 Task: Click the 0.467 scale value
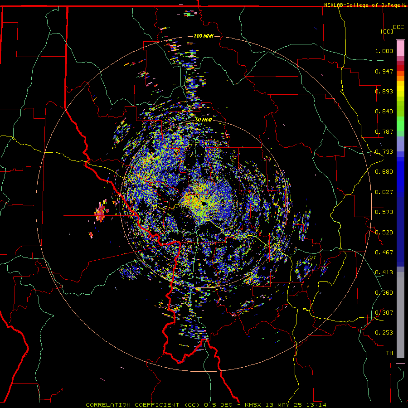point(384,253)
